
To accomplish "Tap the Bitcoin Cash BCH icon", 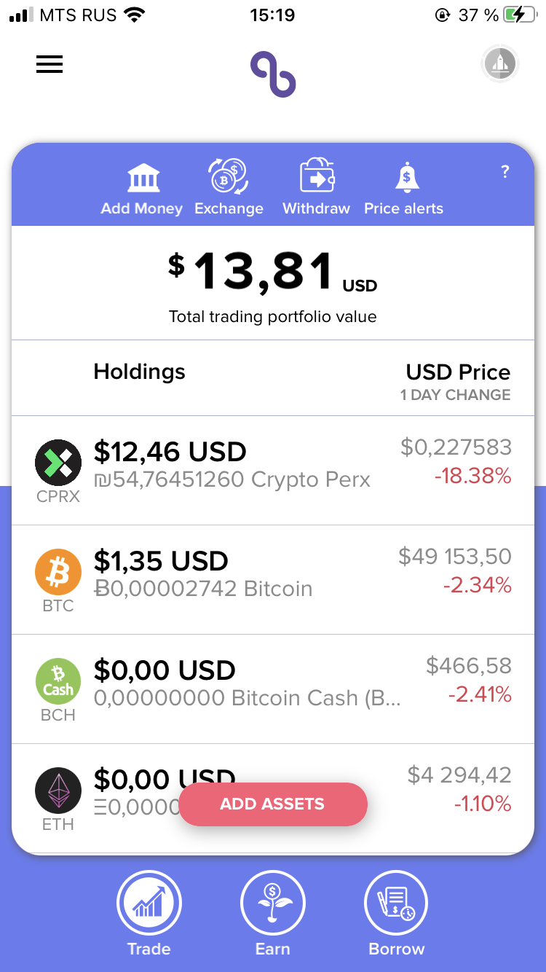I will (58, 681).
